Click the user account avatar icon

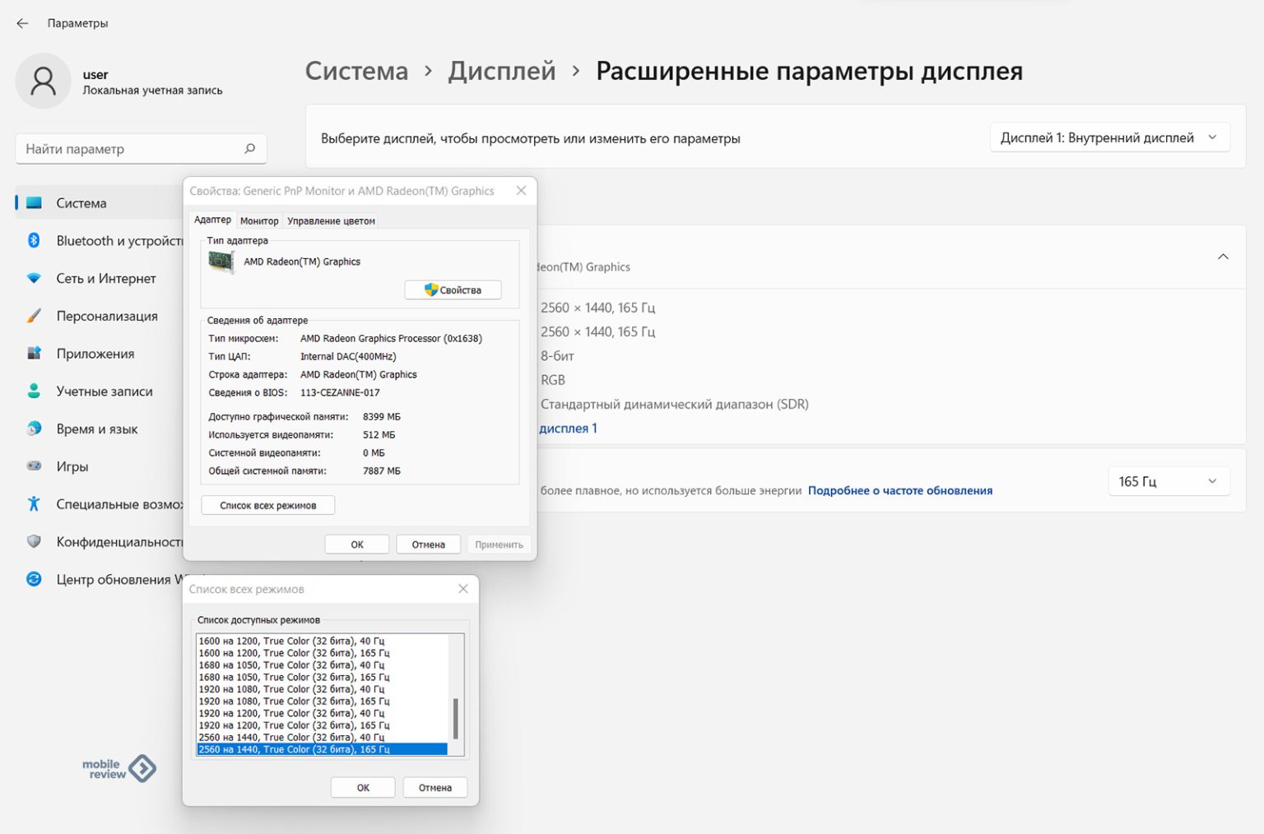pos(43,81)
